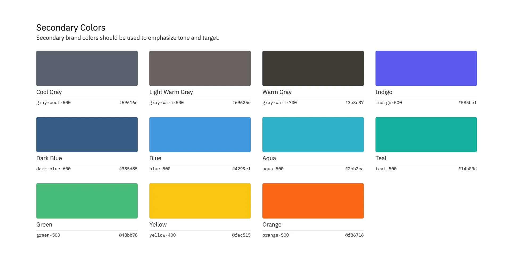The width and height of the screenshot is (511, 255).
Task: Click hex value #69625e
Action: (x=241, y=103)
